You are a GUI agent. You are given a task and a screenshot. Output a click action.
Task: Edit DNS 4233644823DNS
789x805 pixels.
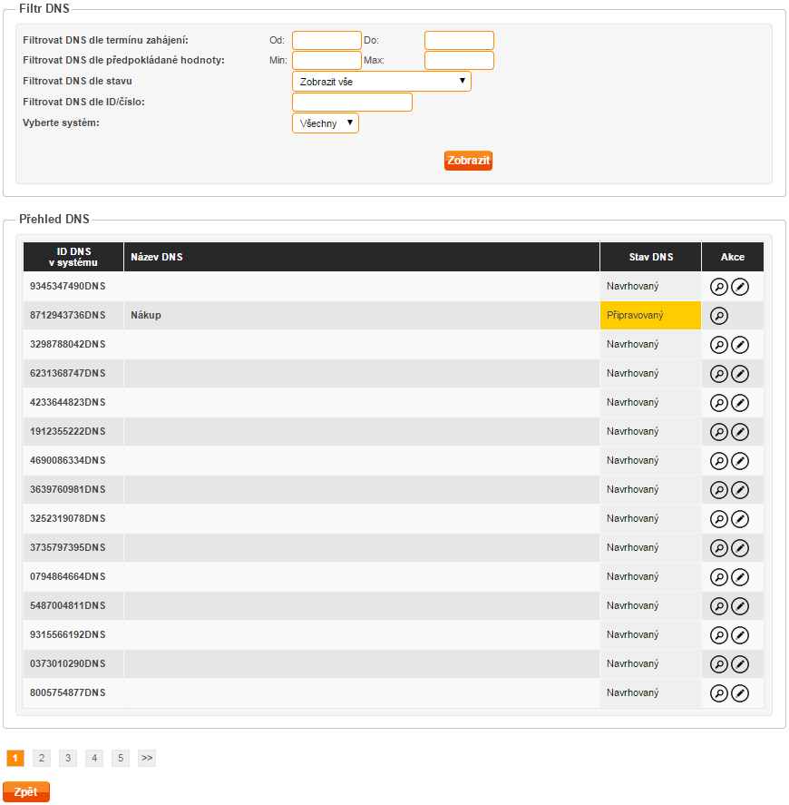coord(740,403)
